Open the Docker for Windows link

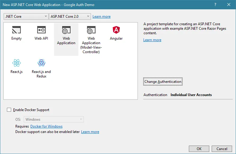coord(46,126)
